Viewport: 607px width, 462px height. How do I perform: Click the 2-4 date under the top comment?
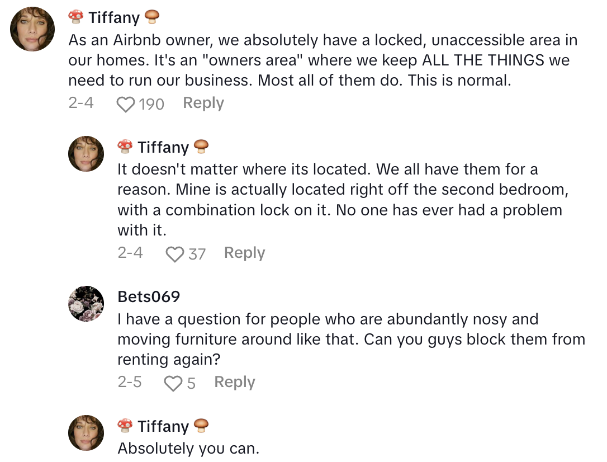[x=81, y=103]
